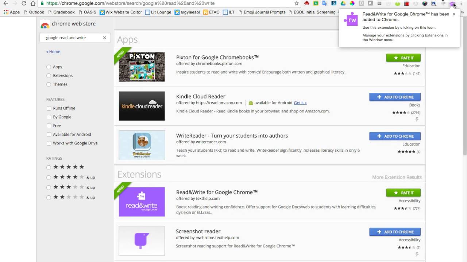The height and width of the screenshot is (262, 467).
Task: Add WriteReader to Chrome
Action: click(x=395, y=136)
